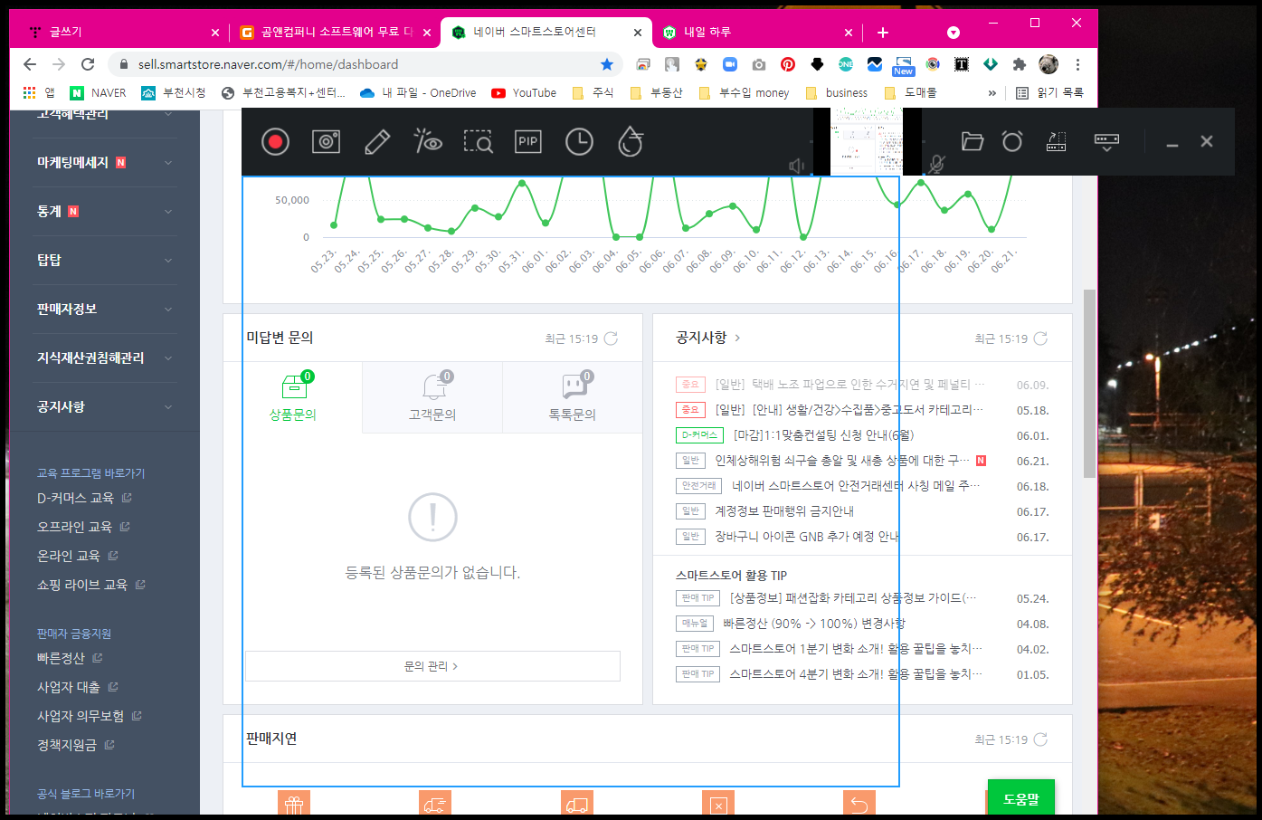Refresh the 판매지연 panel
Image resolution: width=1262 pixels, height=820 pixels.
[1040, 739]
